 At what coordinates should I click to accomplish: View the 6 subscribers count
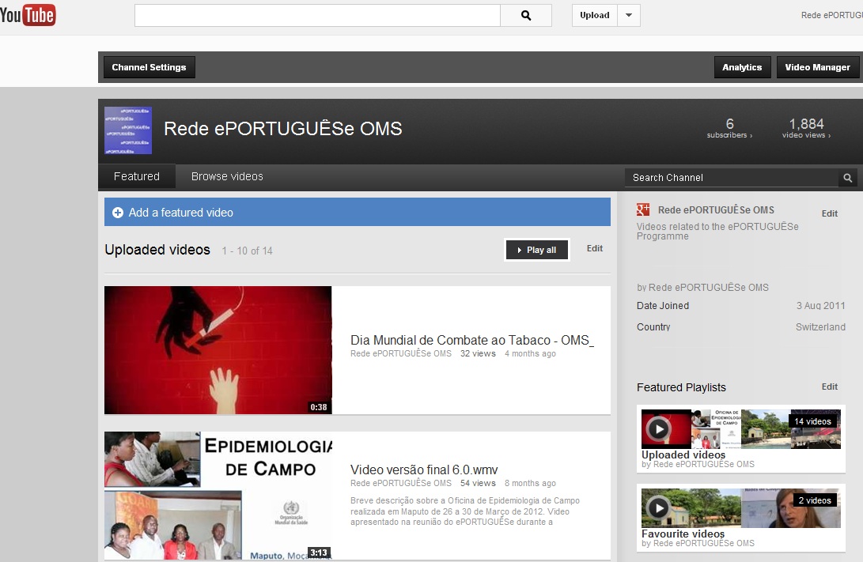729,127
